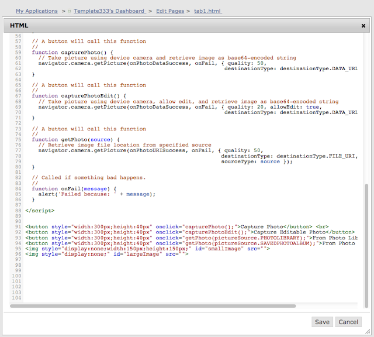
Task: Open My Applications breadcrumb link
Action: [37, 11]
